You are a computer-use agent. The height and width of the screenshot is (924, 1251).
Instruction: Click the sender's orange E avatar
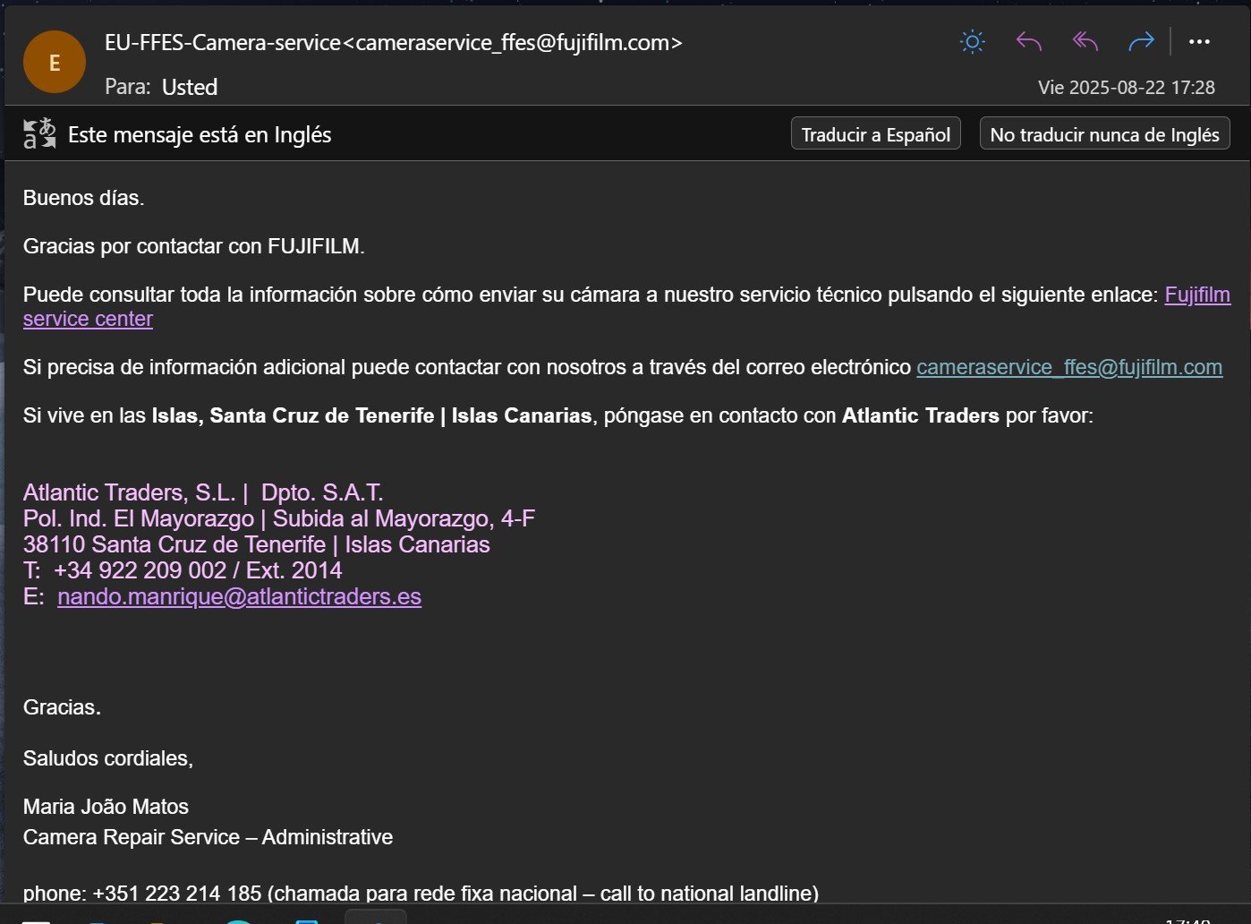pyautogui.click(x=55, y=63)
